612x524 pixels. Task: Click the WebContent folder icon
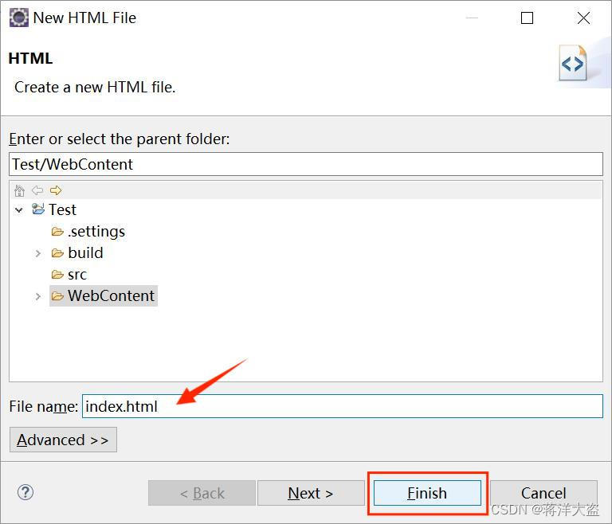pyautogui.click(x=57, y=296)
